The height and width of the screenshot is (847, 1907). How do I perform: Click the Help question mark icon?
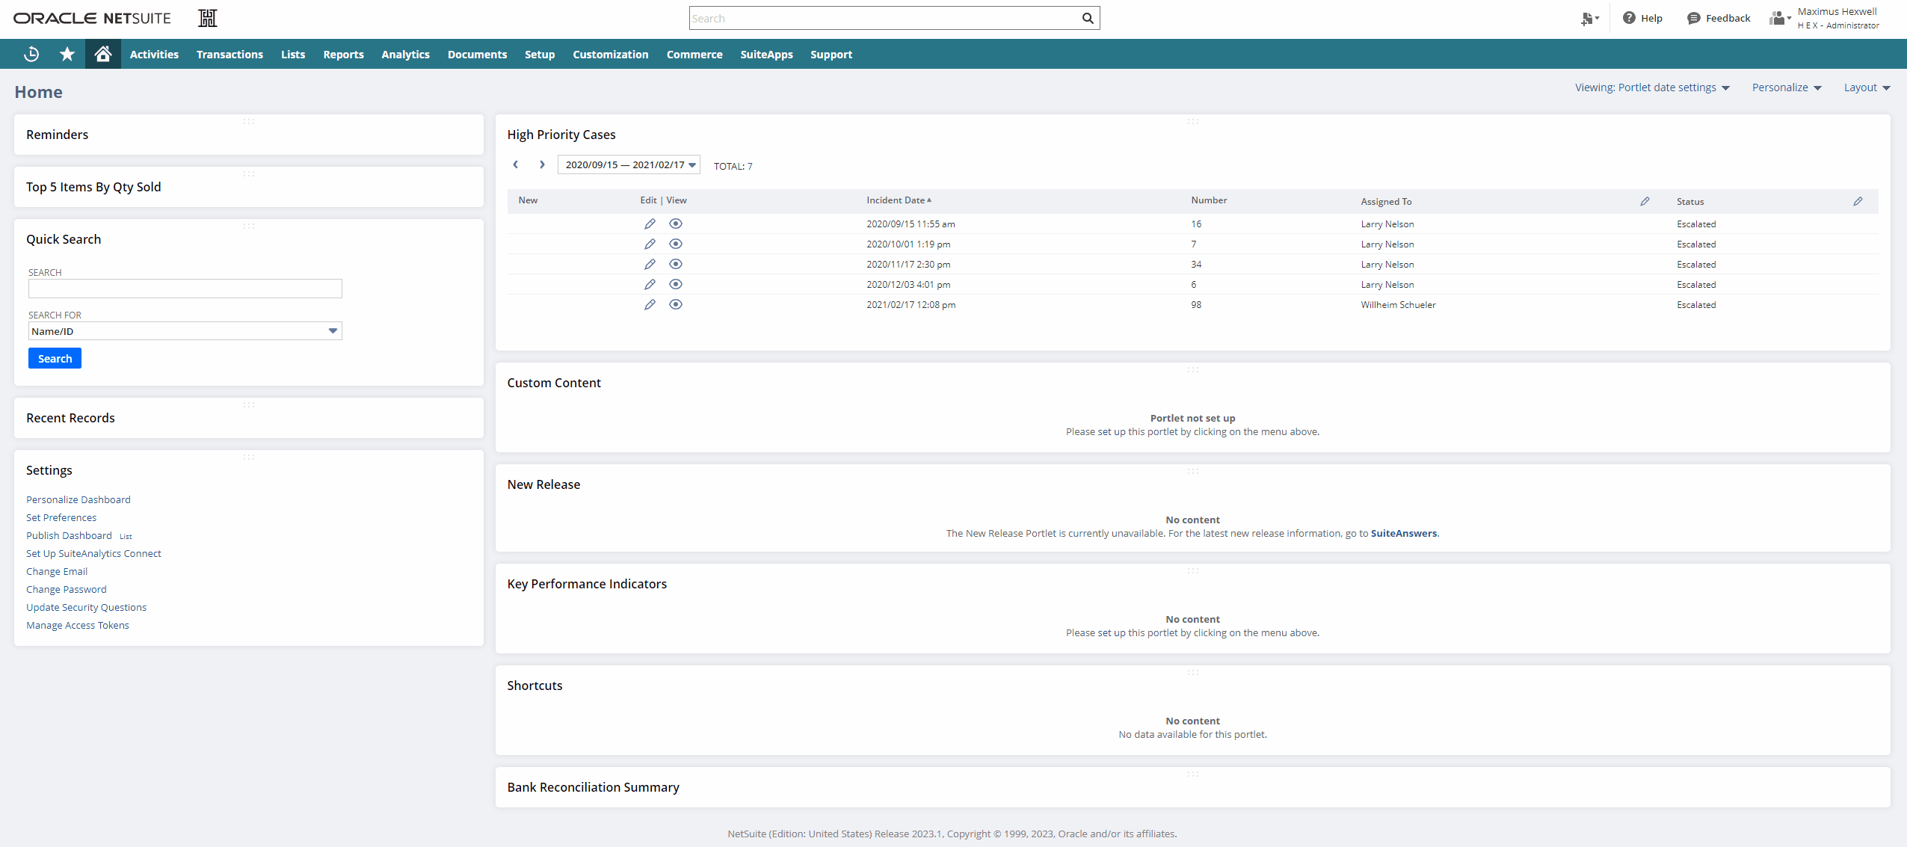[1629, 18]
